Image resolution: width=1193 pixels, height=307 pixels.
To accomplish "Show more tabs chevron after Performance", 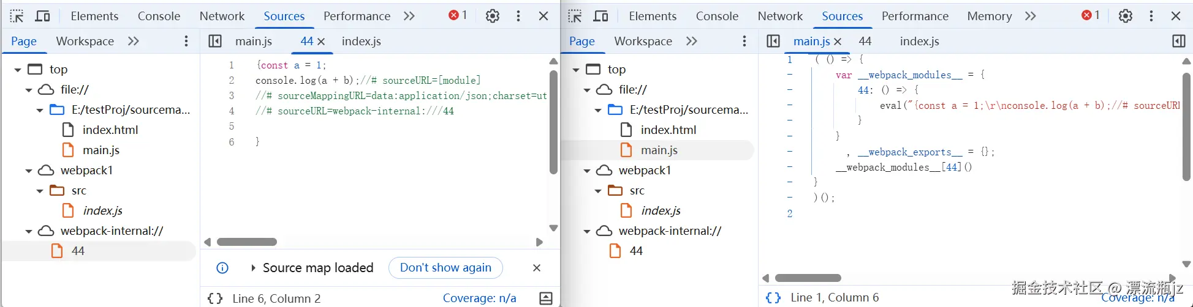I will click(409, 16).
